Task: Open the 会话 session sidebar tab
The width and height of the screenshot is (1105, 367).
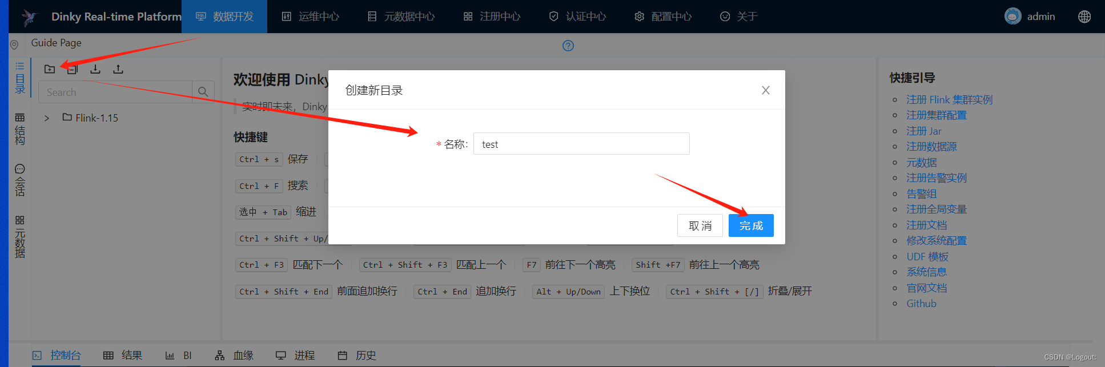Action: (x=20, y=180)
